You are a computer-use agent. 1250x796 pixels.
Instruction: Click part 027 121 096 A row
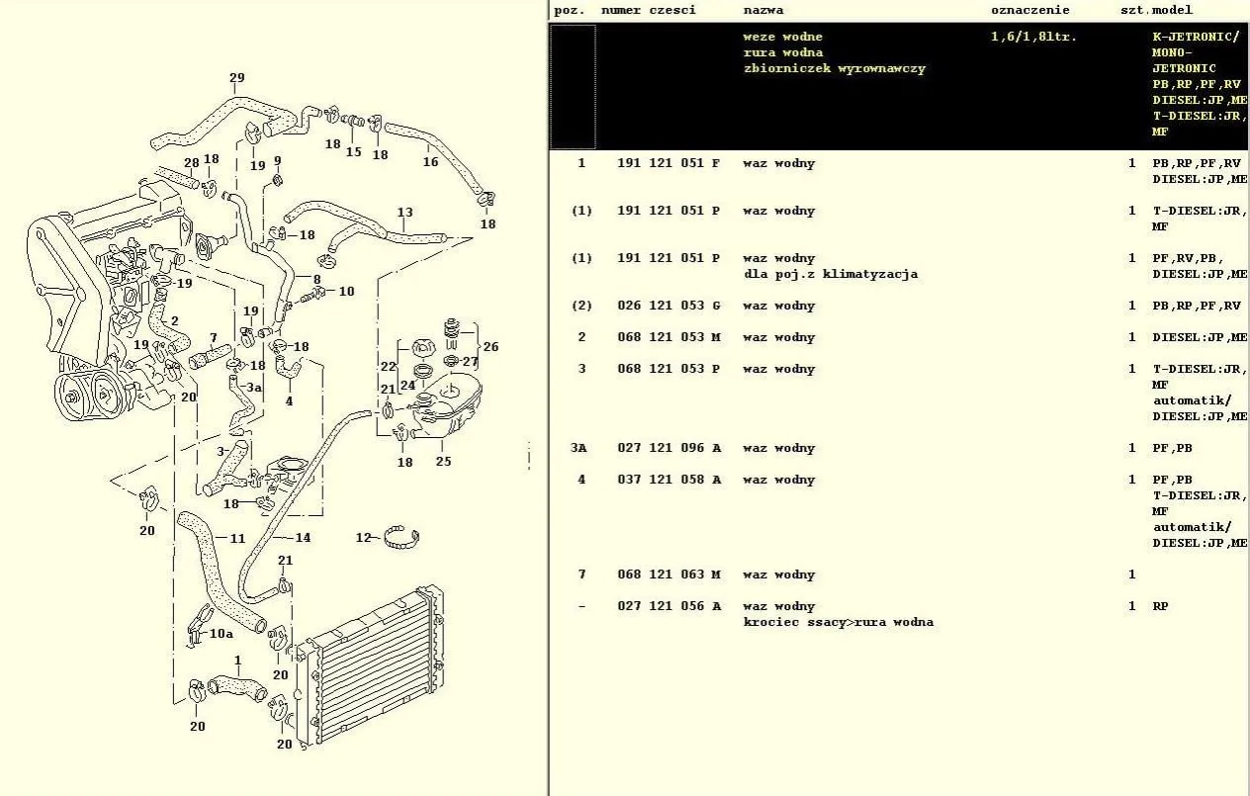point(668,448)
